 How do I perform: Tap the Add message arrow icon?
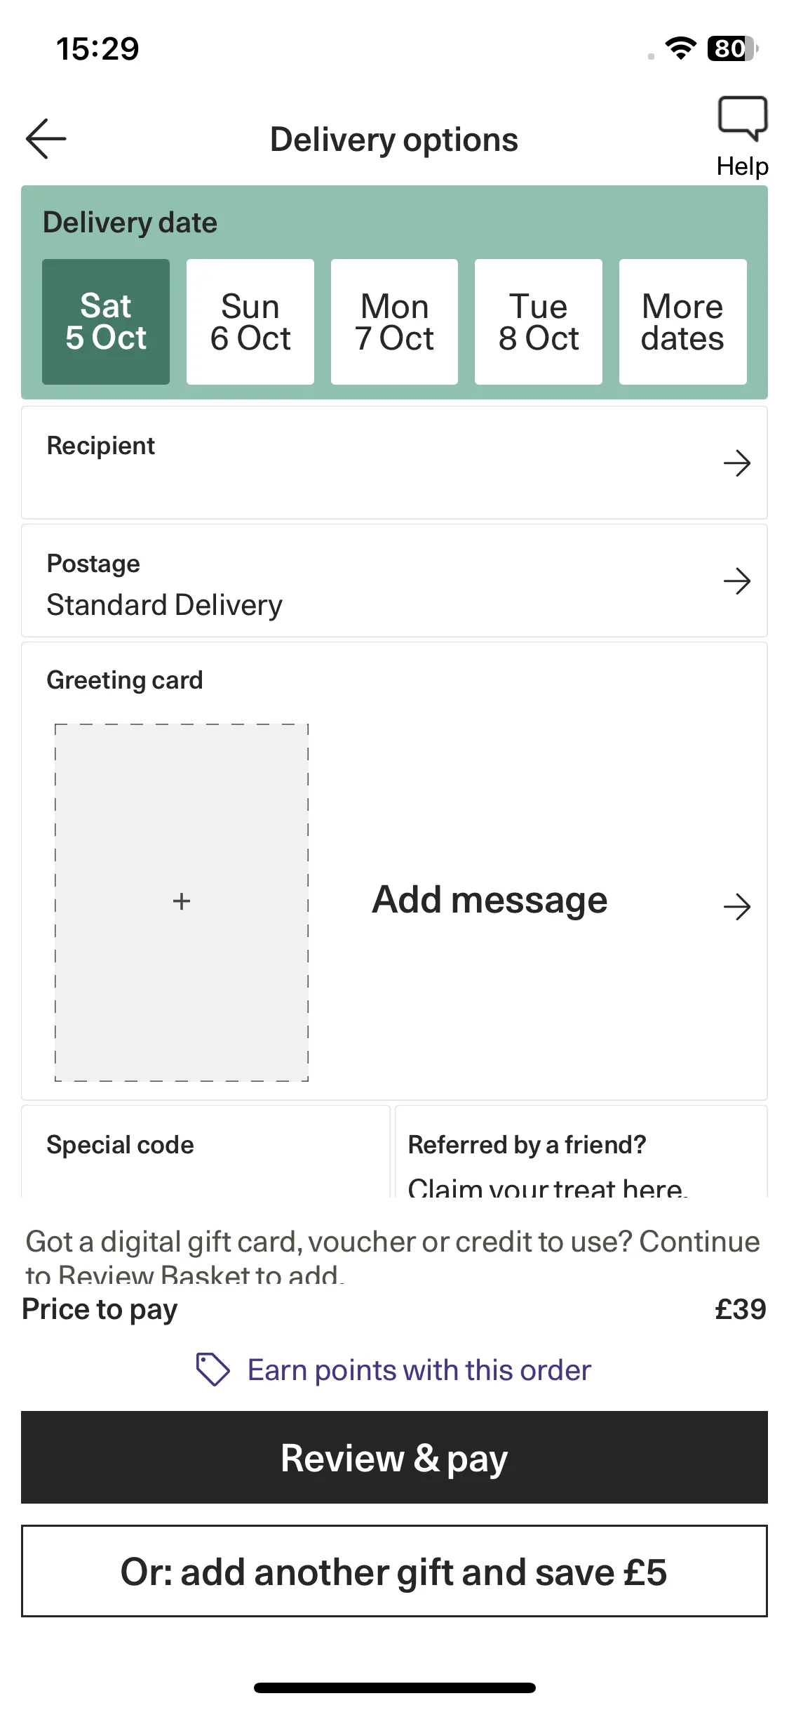pos(737,907)
